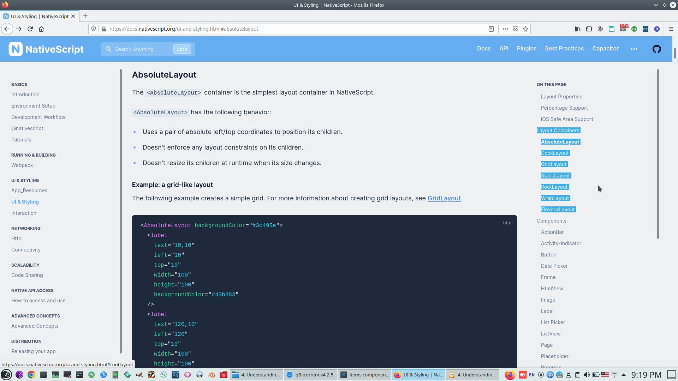Viewport: 678px width, 381px height.
Task: Launch GIMP from the taskbar
Action: click(x=139, y=375)
